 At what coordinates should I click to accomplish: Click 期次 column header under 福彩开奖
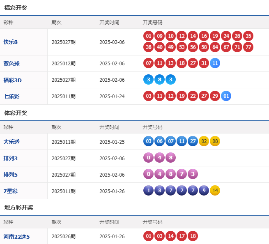point(56,23)
